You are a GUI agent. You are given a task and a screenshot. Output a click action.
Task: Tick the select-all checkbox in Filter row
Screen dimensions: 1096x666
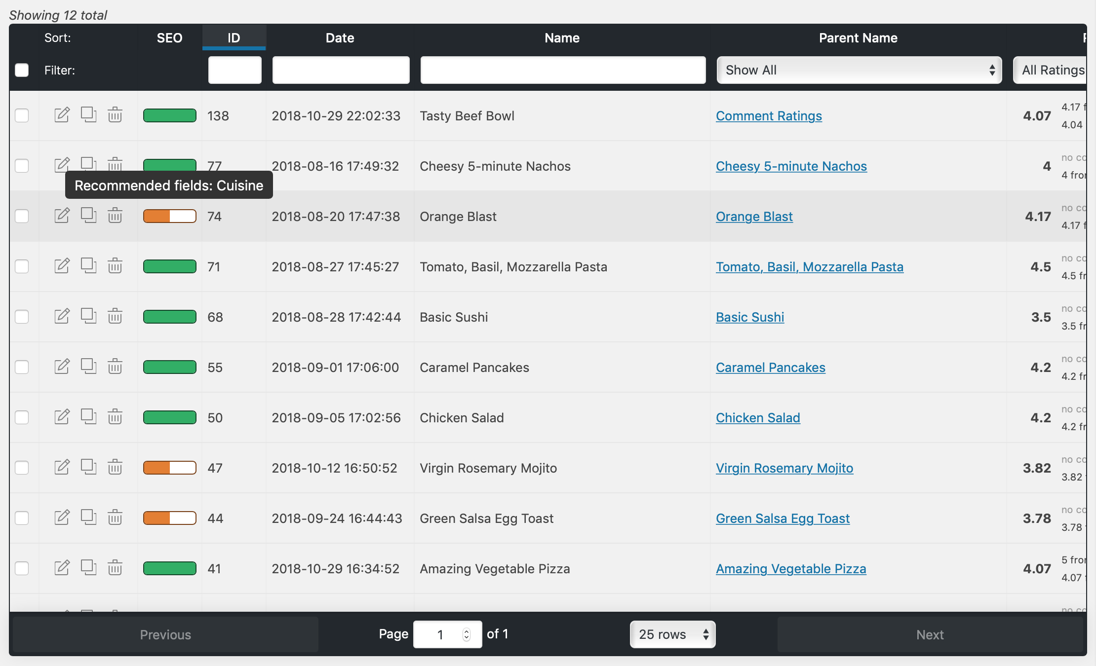pyautogui.click(x=22, y=70)
